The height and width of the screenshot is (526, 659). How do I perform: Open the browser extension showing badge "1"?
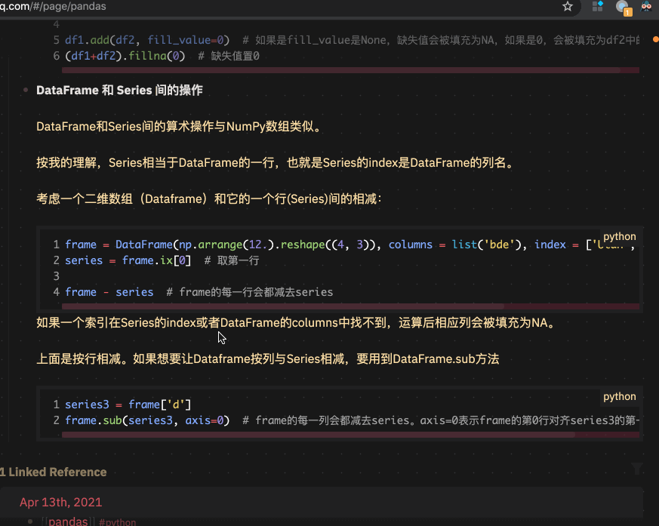[x=620, y=8]
